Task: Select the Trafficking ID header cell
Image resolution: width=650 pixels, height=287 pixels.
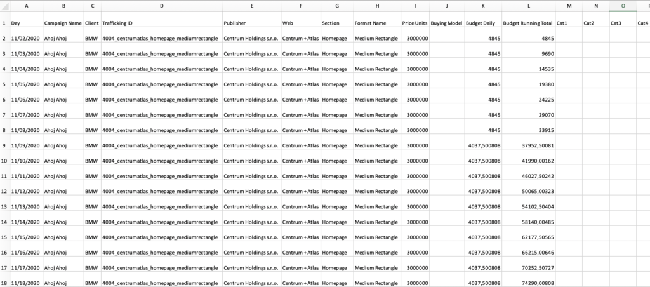Action: pos(161,23)
